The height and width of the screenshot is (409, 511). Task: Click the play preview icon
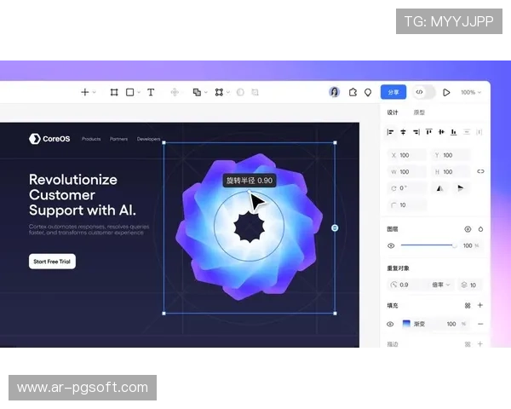[x=446, y=92]
